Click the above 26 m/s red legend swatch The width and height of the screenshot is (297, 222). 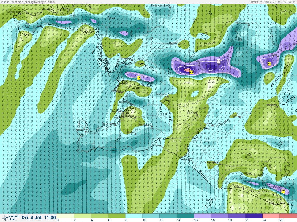288,216
